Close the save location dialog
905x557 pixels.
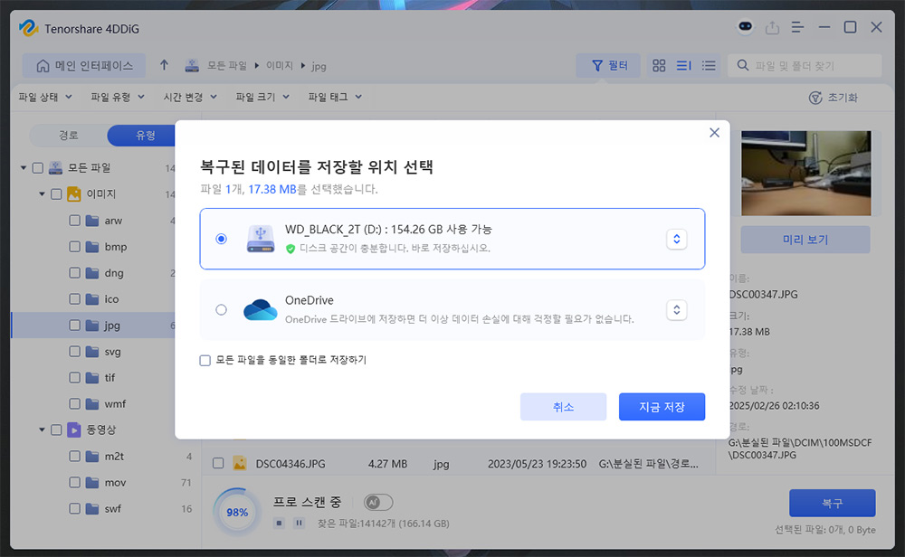(x=715, y=133)
